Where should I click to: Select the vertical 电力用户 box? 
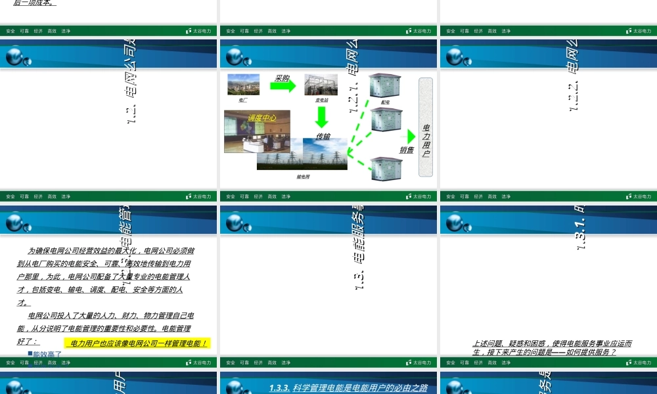coord(426,127)
